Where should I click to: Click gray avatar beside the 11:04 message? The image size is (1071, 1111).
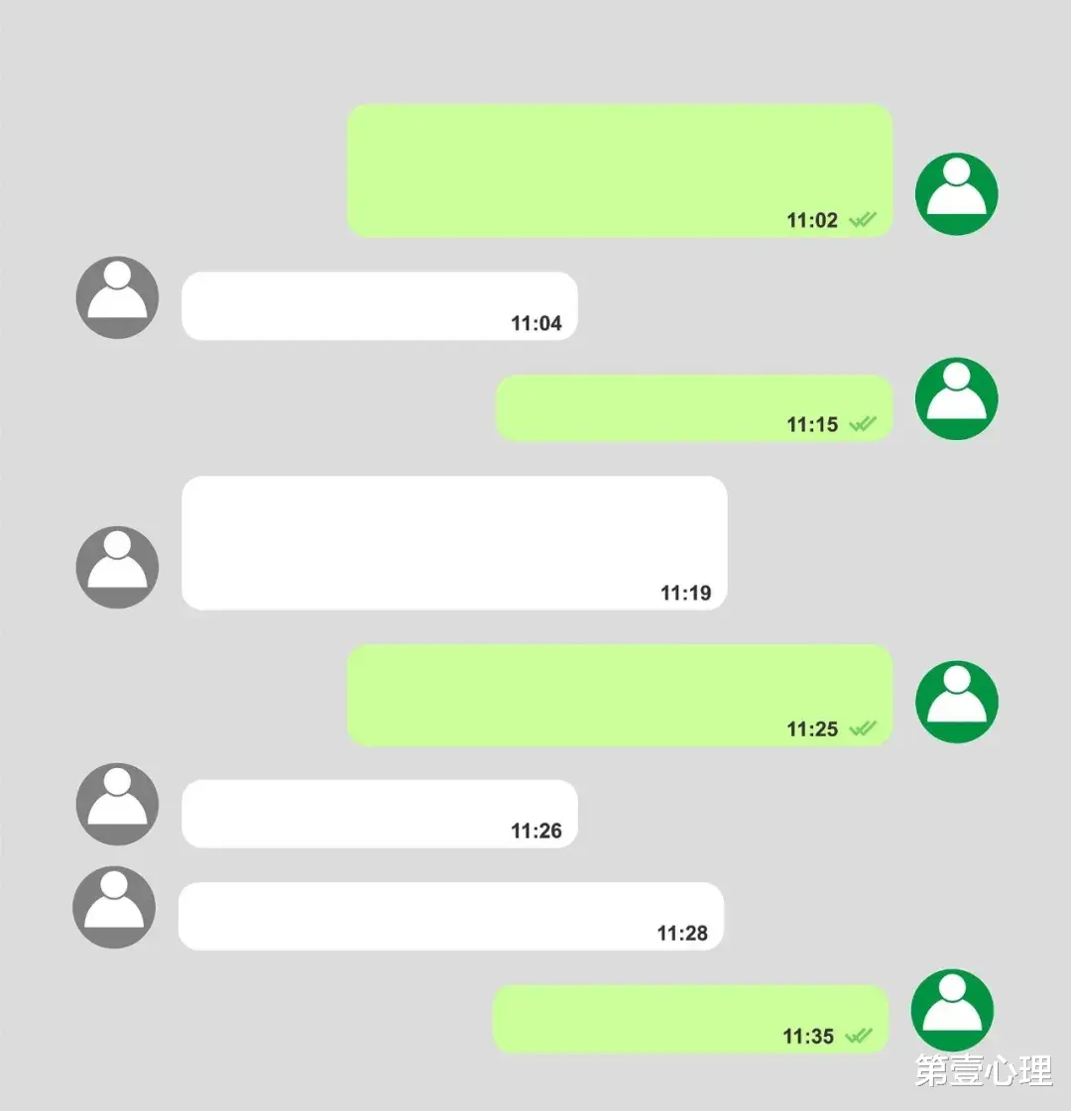click(x=117, y=297)
